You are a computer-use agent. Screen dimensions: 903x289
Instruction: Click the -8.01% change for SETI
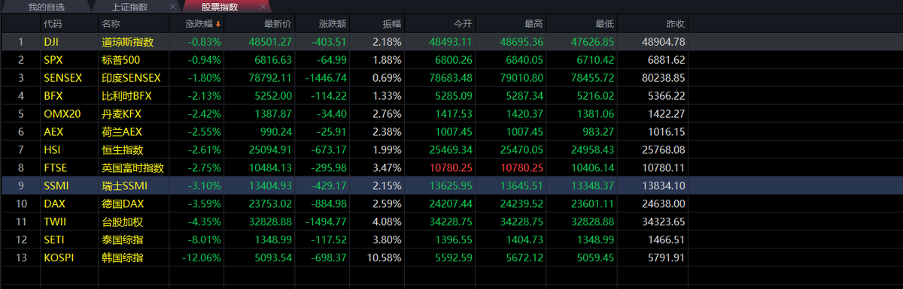click(x=205, y=239)
